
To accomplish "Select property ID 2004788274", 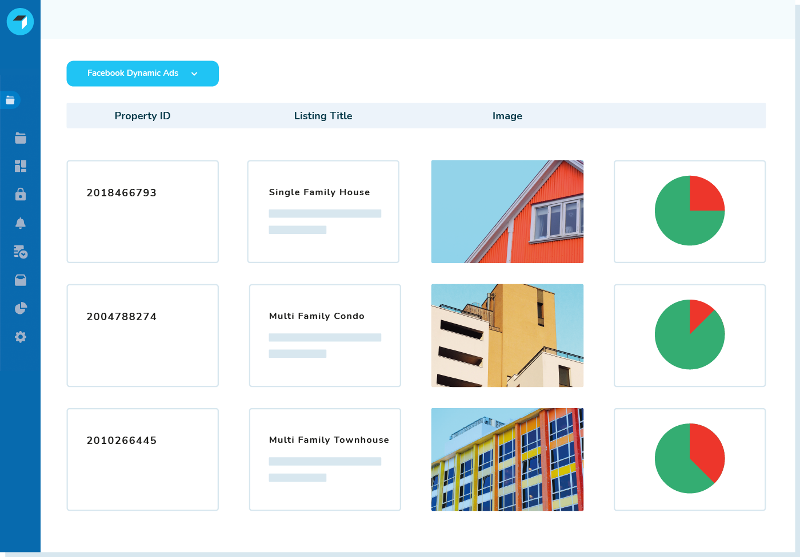I will [122, 317].
